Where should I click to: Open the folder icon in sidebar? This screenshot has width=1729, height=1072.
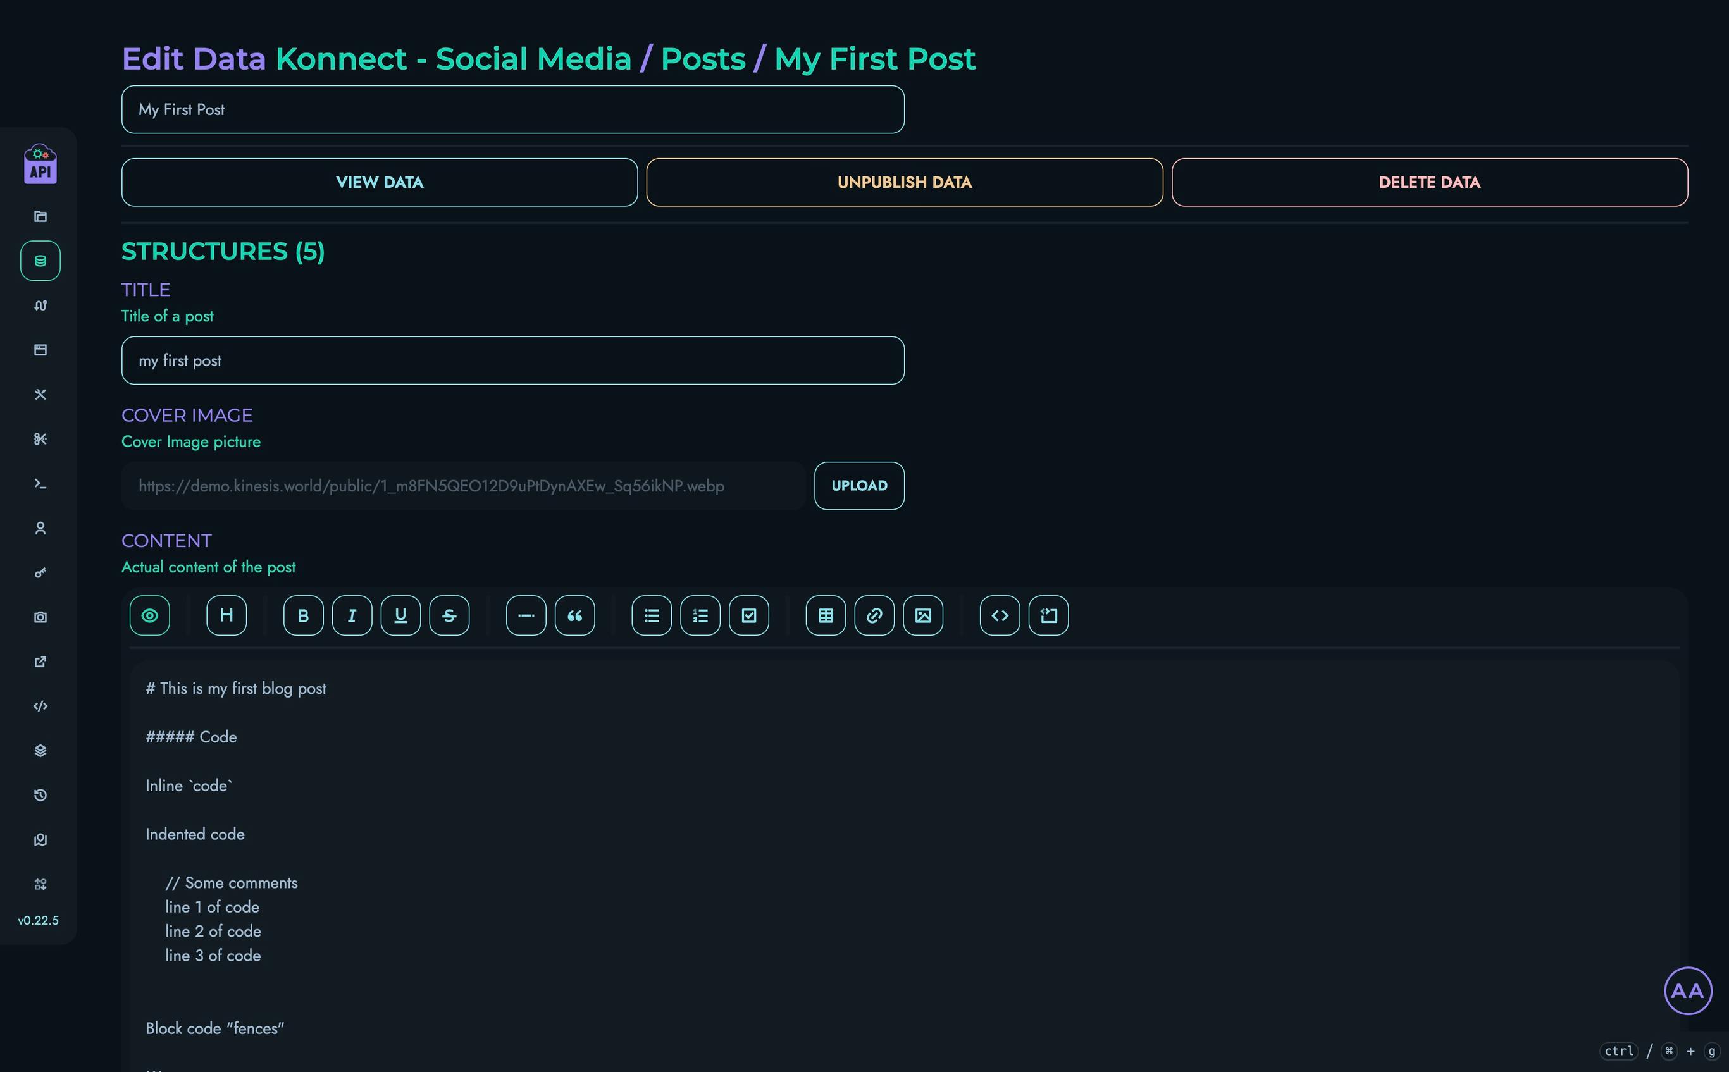click(x=40, y=216)
